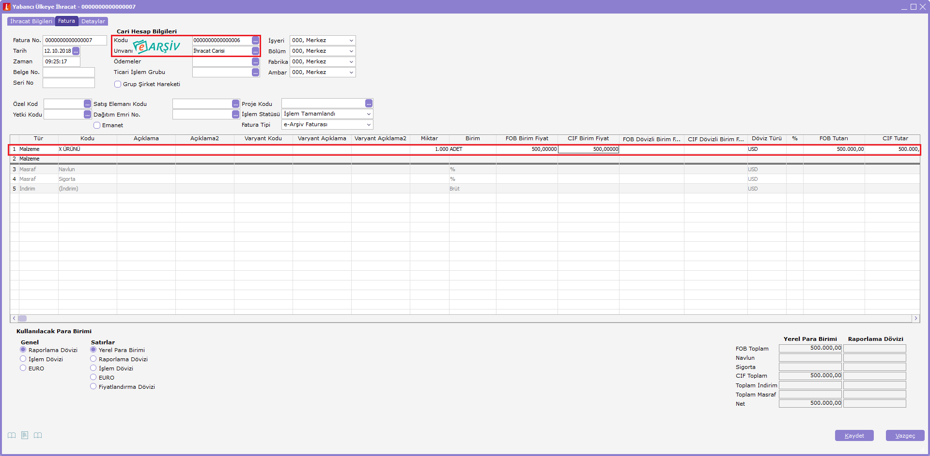This screenshot has width=930, height=456.
Task: Click the grid's horizontal scrollbar thumb
Action: [23, 318]
